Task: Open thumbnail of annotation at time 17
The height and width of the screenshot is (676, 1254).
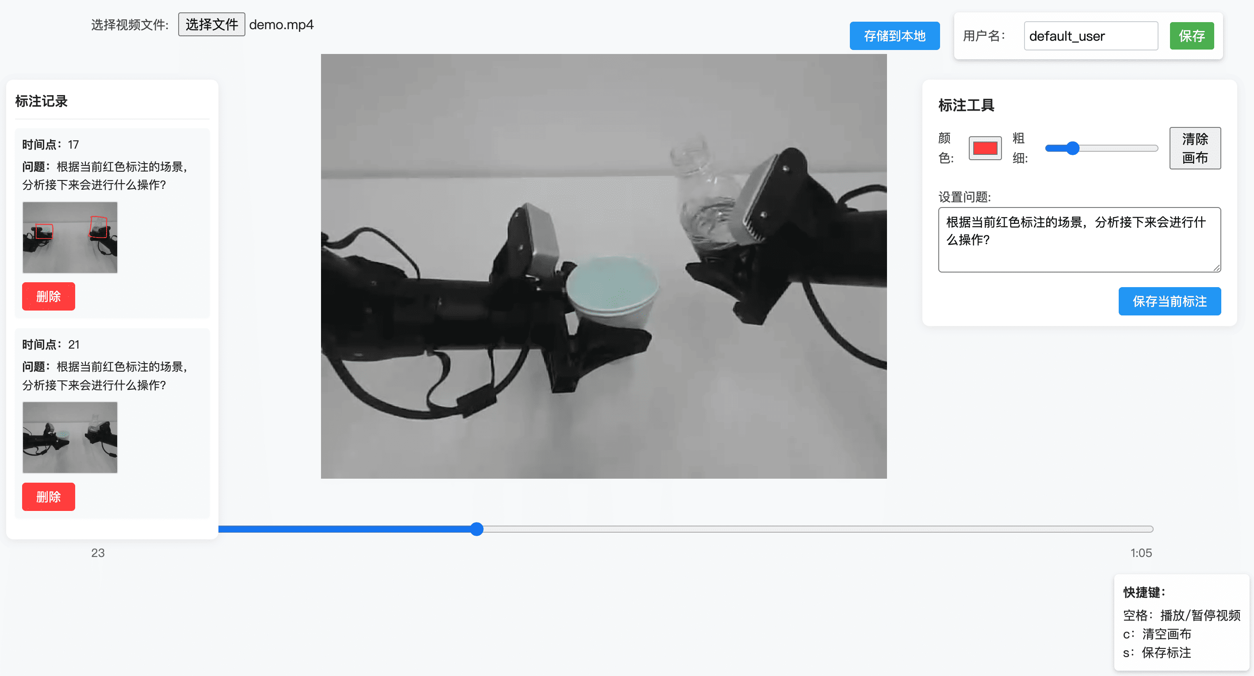Action: click(70, 237)
